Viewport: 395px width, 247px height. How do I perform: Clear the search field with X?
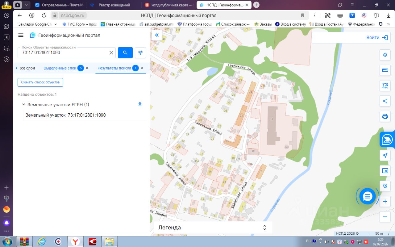point(111,53)
